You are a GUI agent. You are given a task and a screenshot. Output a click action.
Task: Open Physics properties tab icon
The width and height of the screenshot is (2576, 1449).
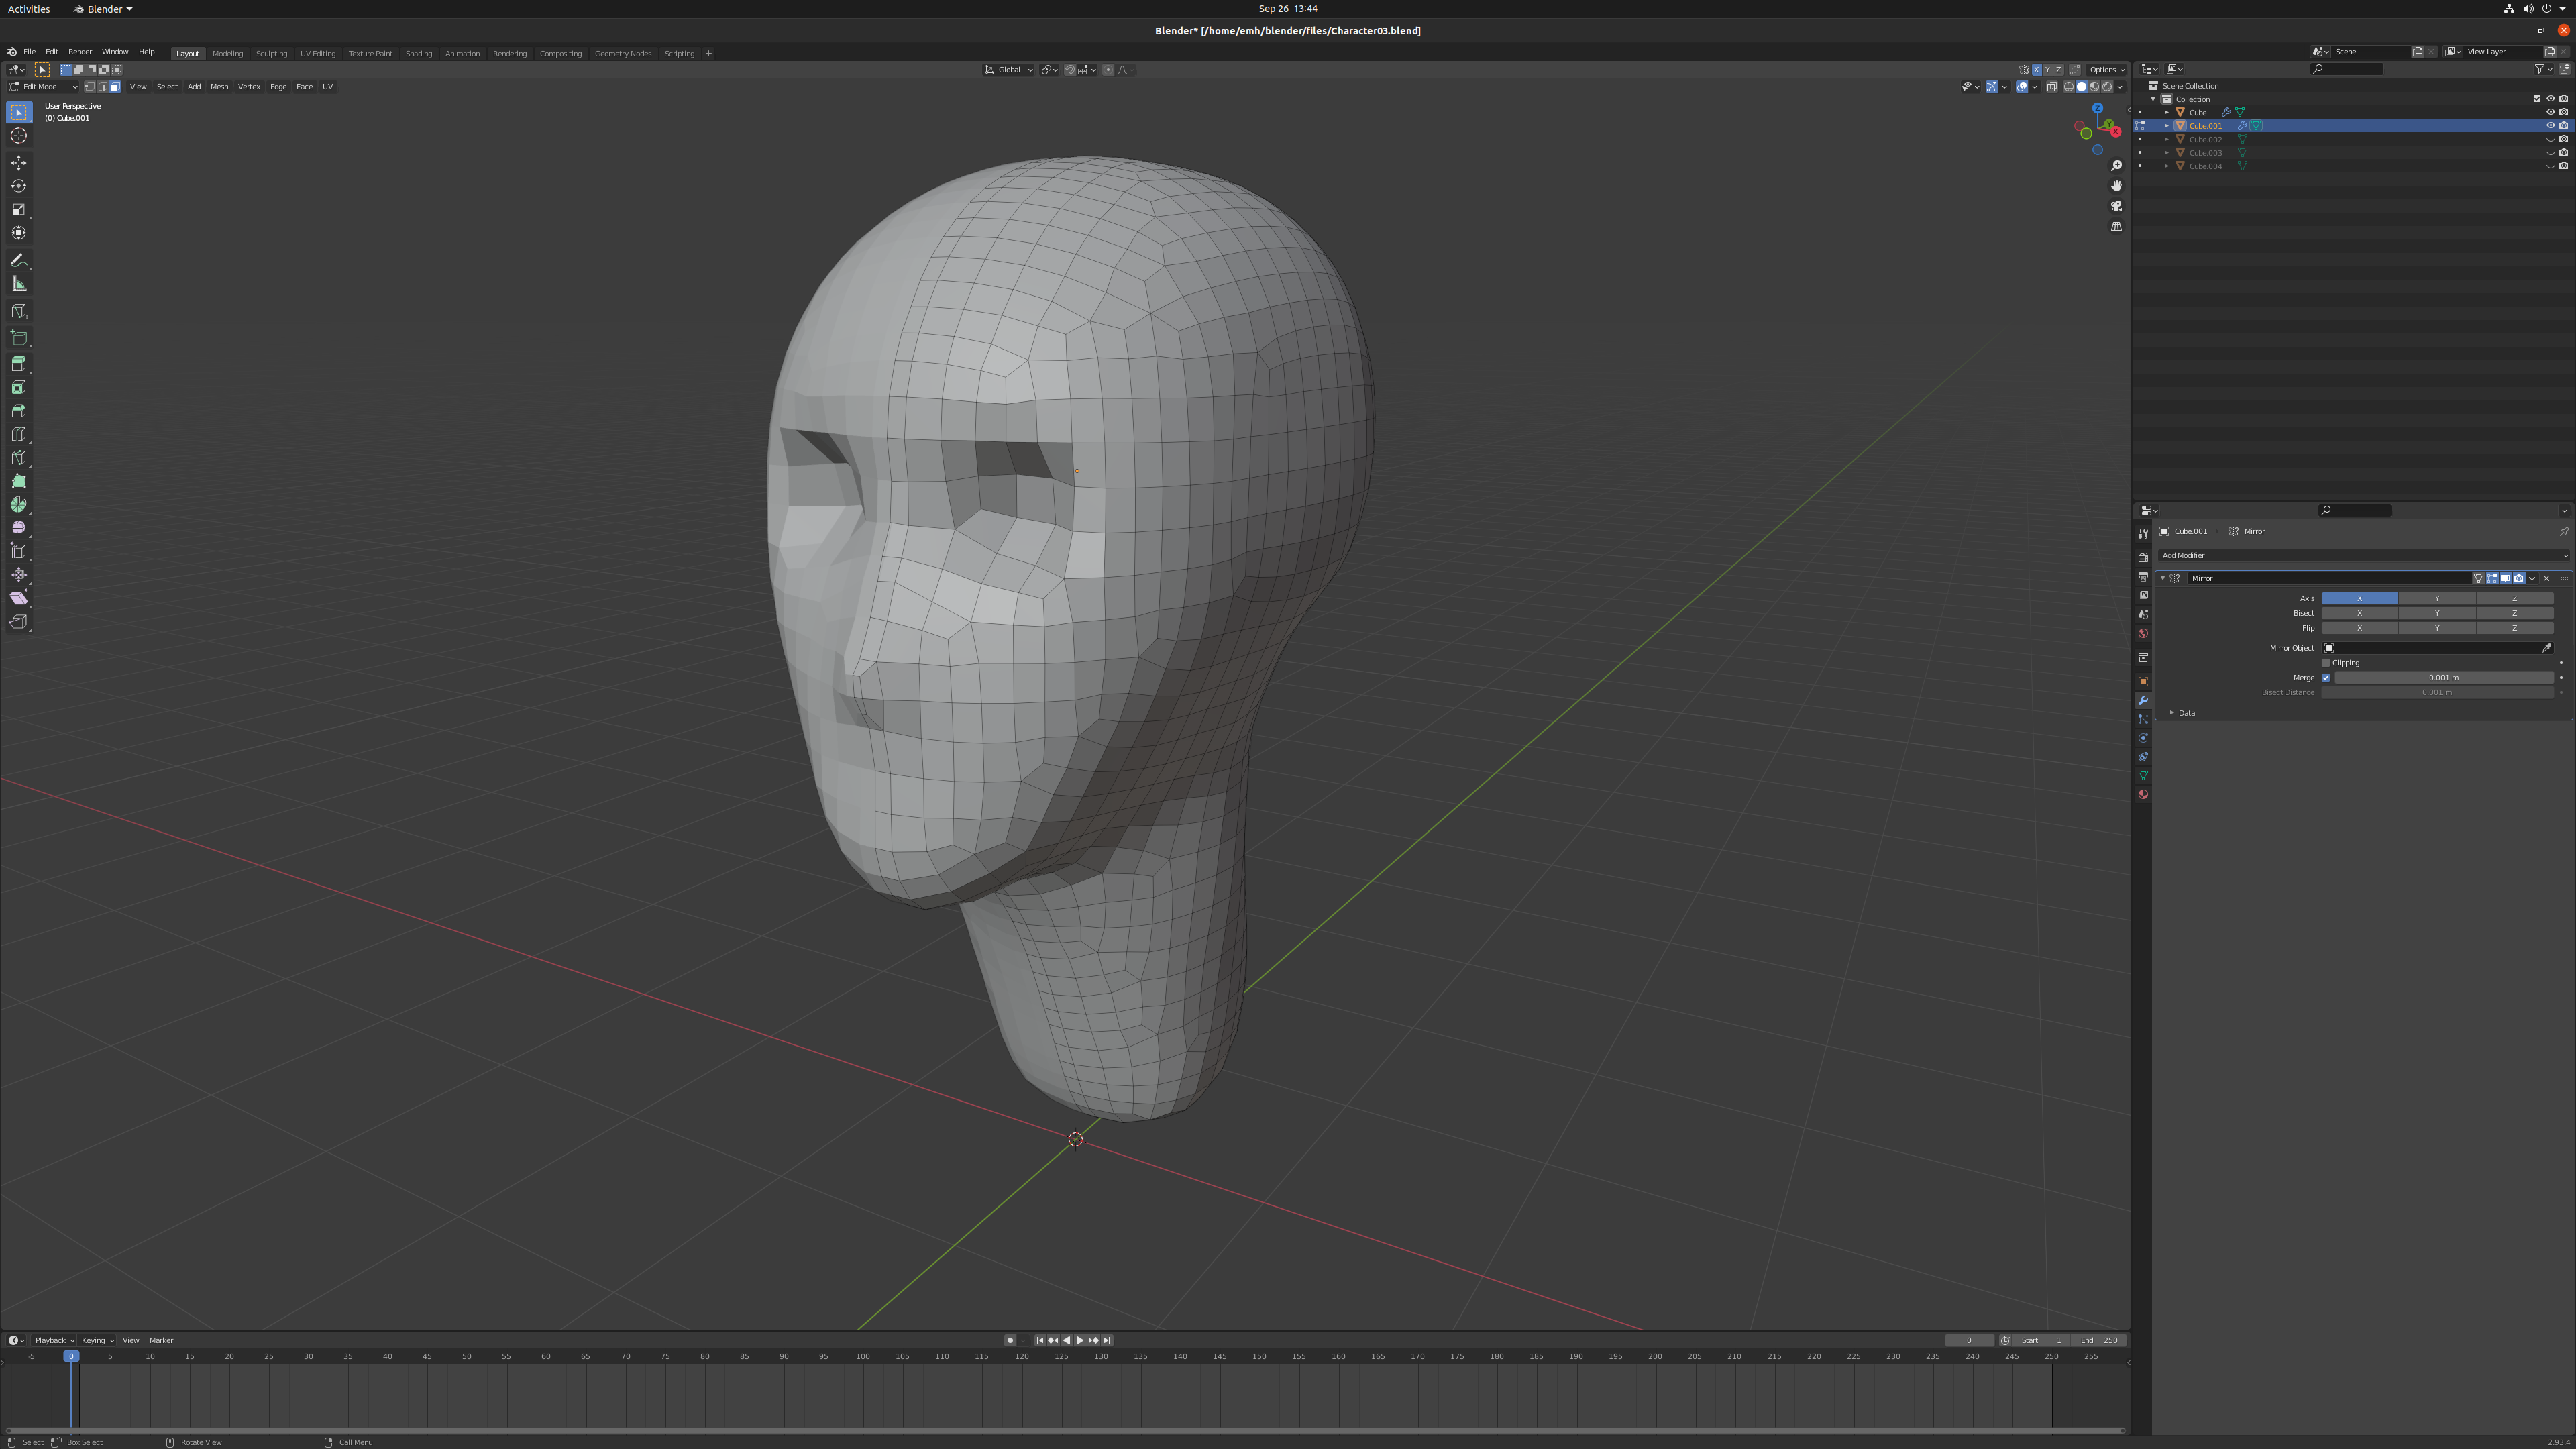2143,738
